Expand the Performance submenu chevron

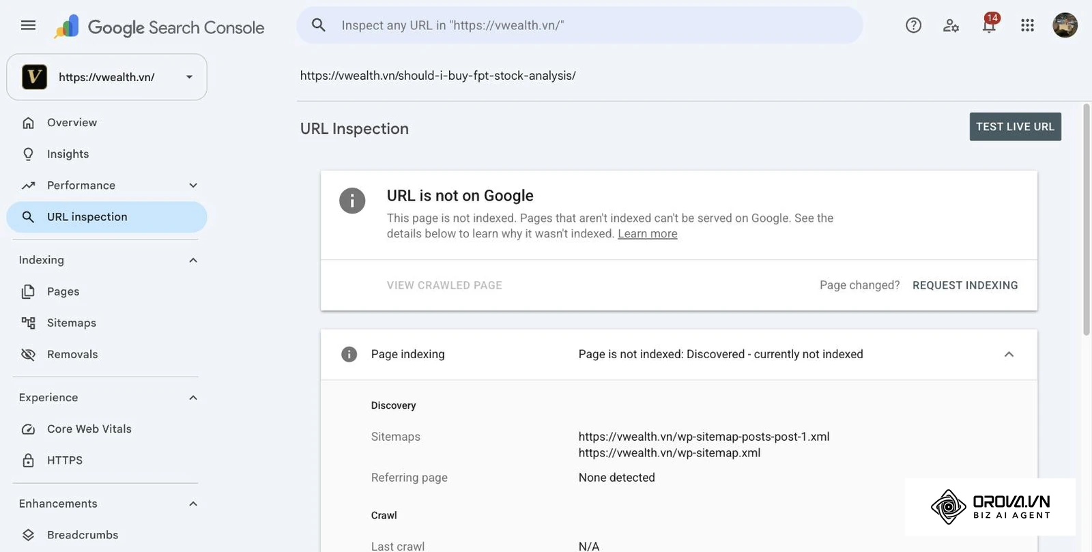tap(193, 186)
